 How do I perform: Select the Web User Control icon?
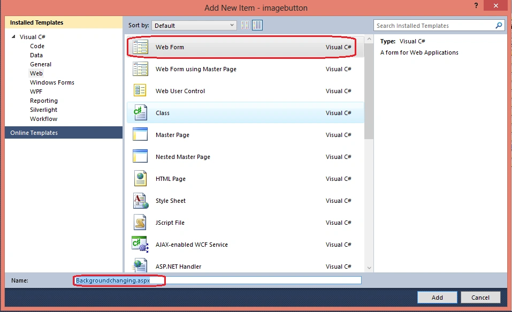pyautogui.click(x=140, y=90)
